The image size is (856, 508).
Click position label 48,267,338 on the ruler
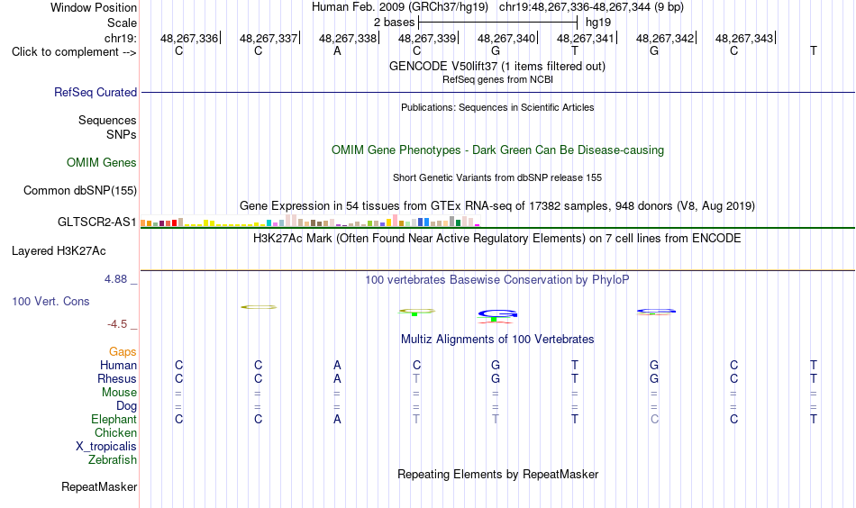(348, 38)
